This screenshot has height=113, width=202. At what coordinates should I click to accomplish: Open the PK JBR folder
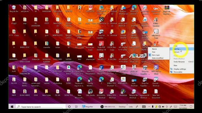point(57,93)
